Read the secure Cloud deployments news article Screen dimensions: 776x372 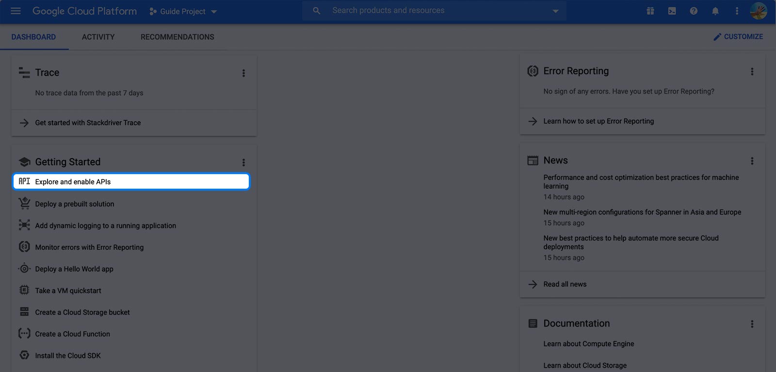(631, 243)
